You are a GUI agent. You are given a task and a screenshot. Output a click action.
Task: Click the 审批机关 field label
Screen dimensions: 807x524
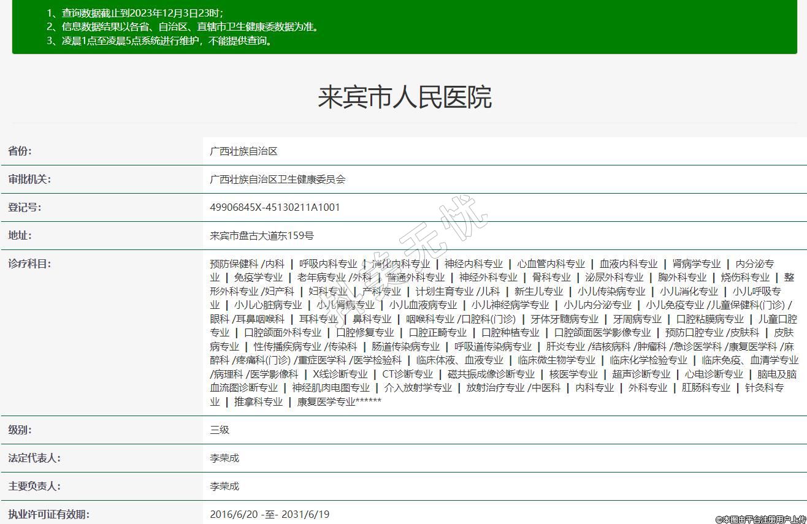[29, 179]
